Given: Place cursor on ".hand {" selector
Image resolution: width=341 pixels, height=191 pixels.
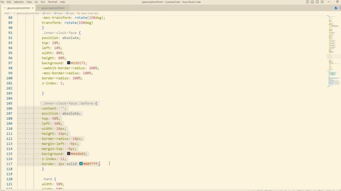Looking at the screenshot, I should (x=49, y=179).
